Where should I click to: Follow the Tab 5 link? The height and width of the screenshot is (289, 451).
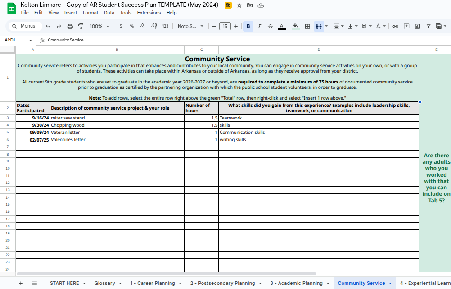click(x=435, y=201)
